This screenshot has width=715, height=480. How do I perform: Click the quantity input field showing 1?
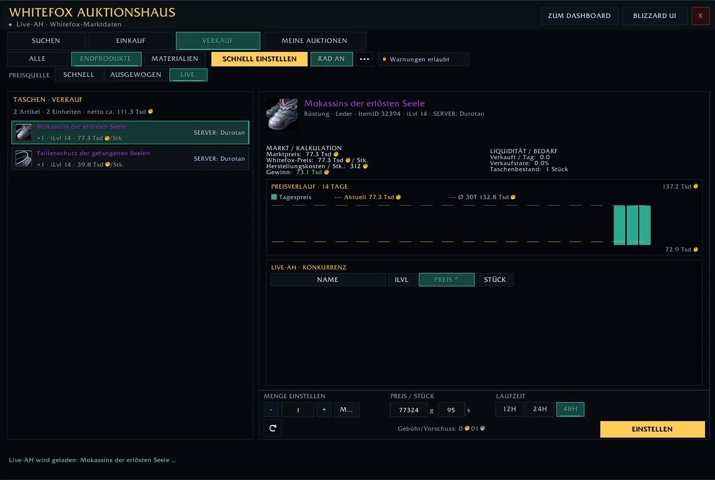[x=298, y=410]
